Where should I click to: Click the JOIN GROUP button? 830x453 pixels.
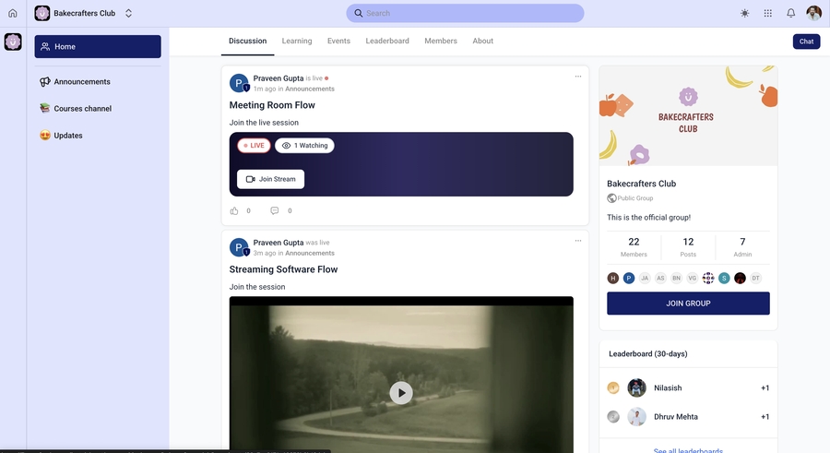click(x=688, y=304)
